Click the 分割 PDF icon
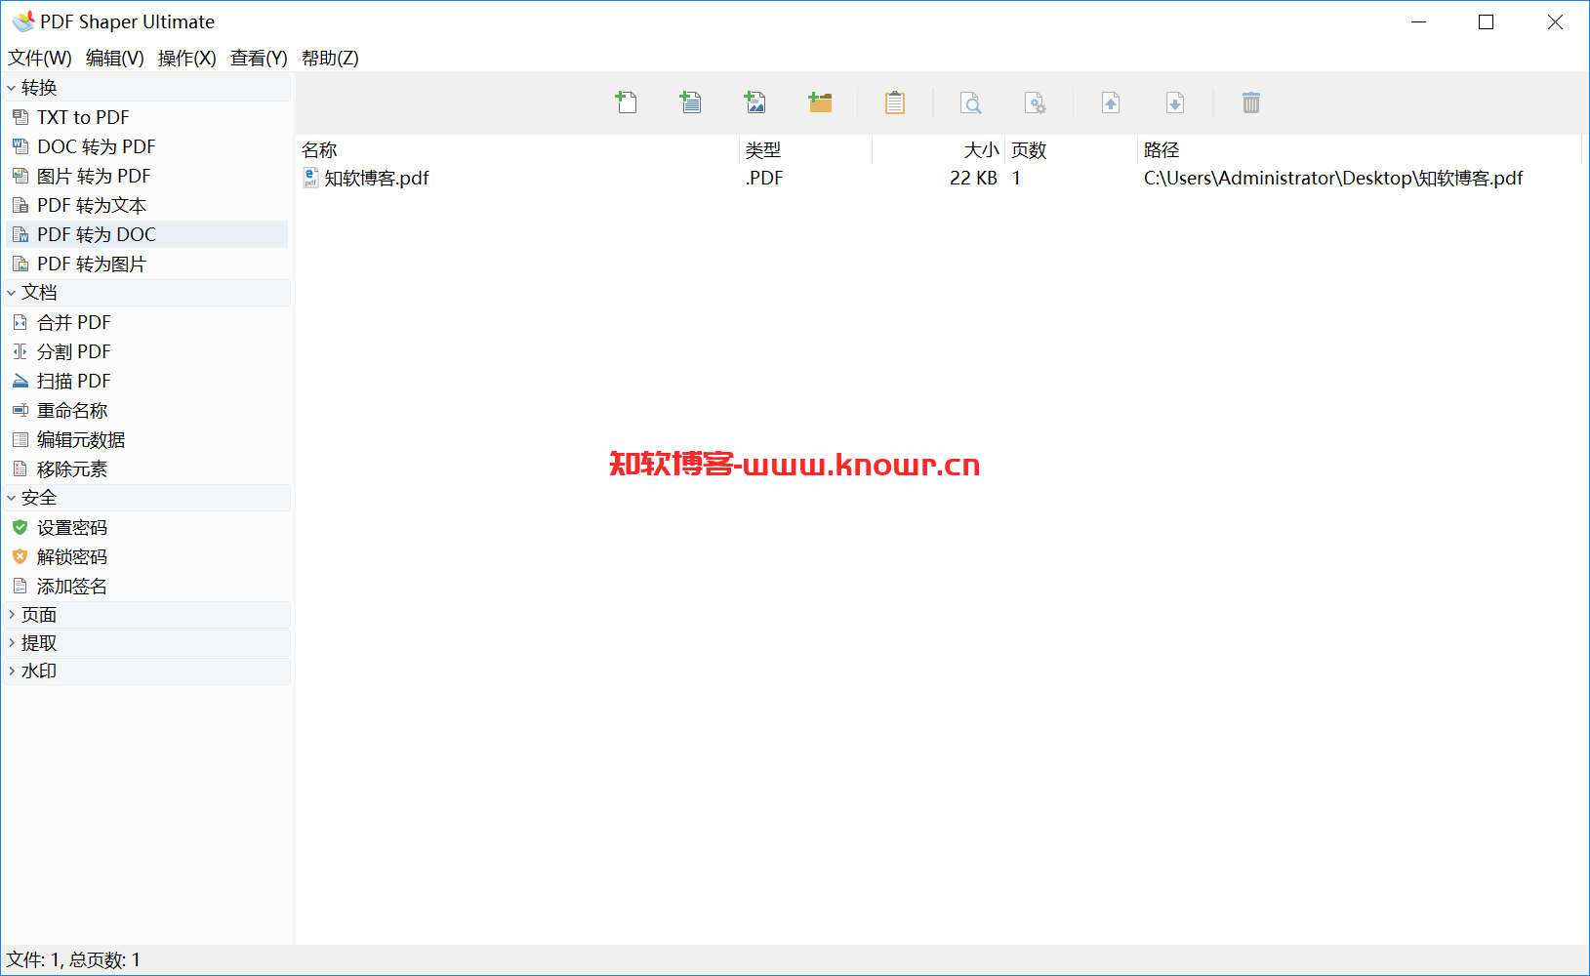This screenshot has height=976, width=1590. [20, 351]
